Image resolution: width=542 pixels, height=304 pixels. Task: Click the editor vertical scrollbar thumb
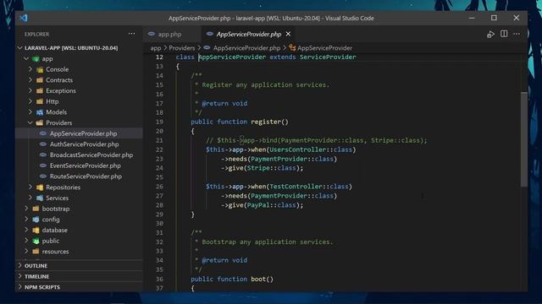click(x=524, y=139)
